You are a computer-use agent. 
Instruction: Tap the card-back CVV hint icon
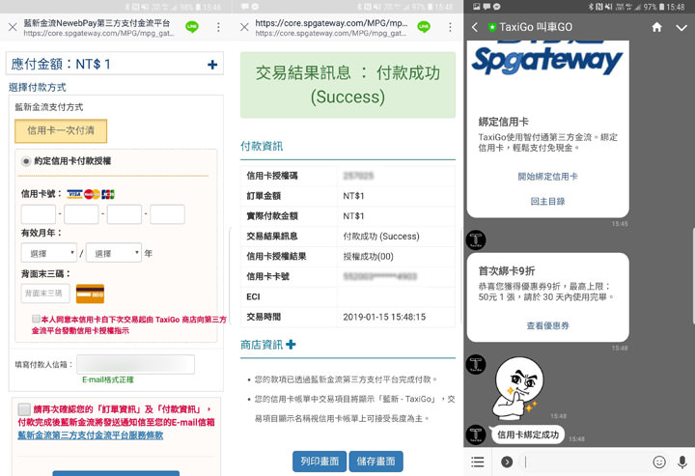point(90,294)
